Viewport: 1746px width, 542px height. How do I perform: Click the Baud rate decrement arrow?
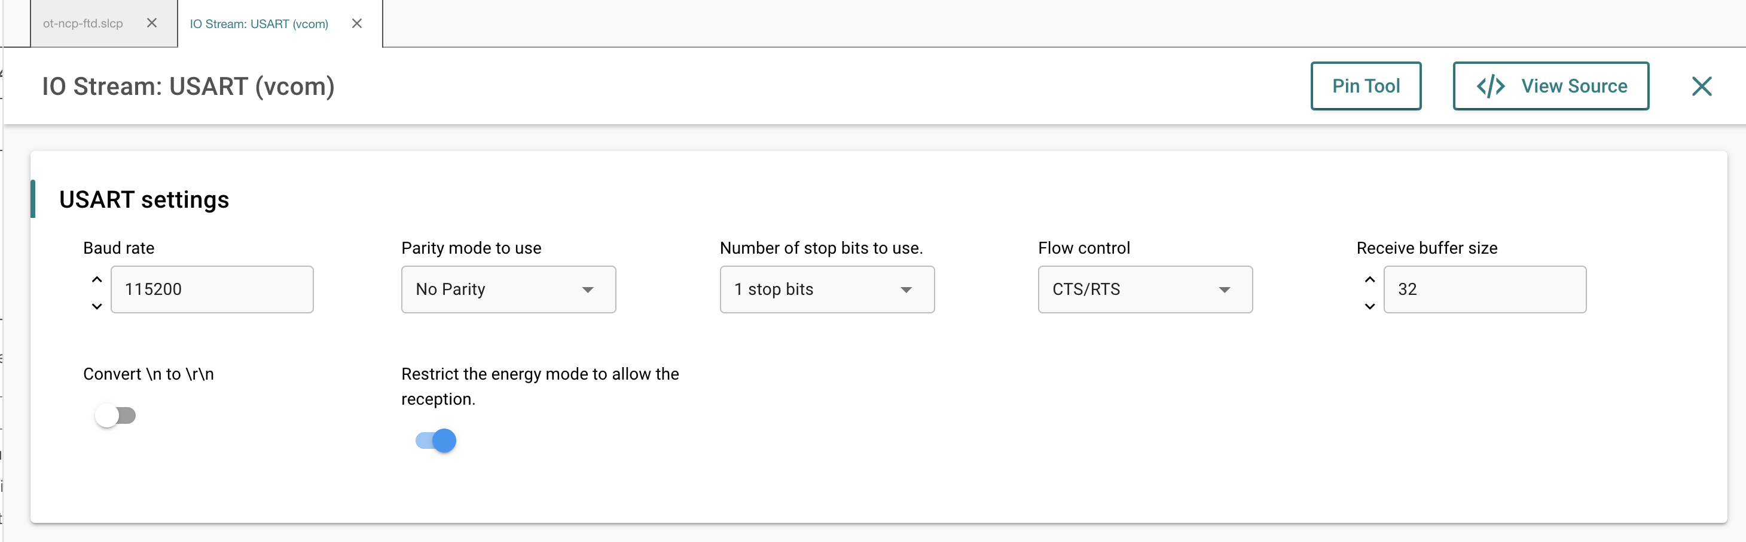[x=97, y=307]
